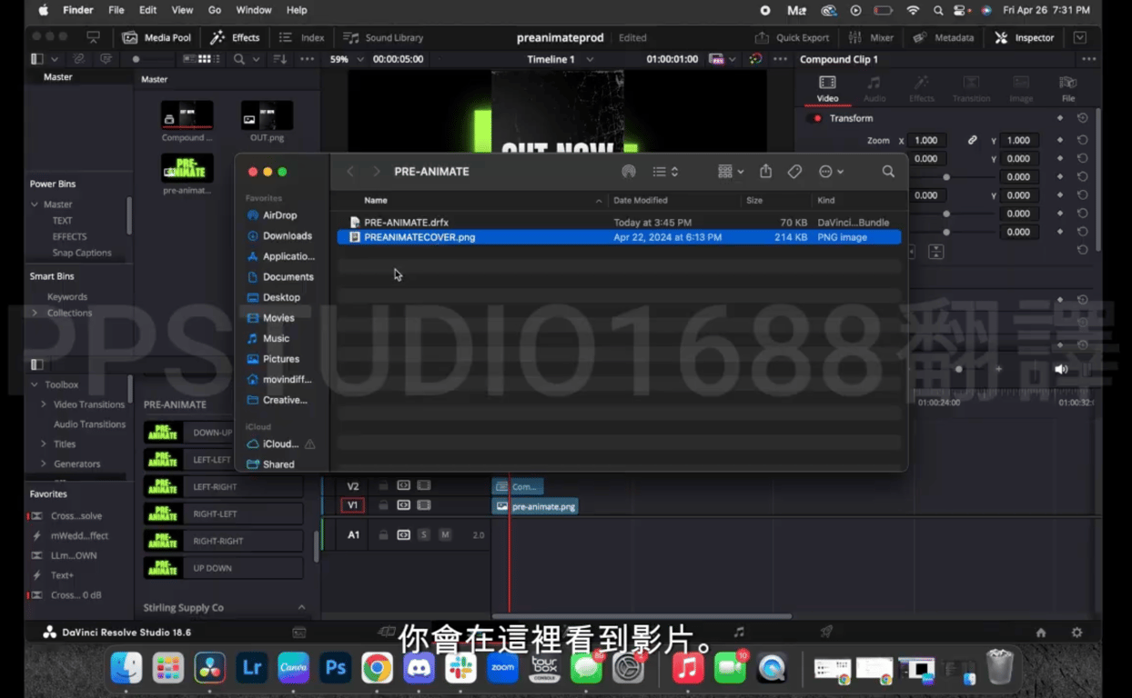Switch to the Inspector File tab
Viewport: 1132px width, 698px height.
(x=1068, y=88)
